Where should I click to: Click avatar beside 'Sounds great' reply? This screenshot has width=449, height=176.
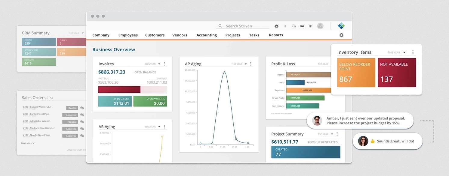point(363,141)
